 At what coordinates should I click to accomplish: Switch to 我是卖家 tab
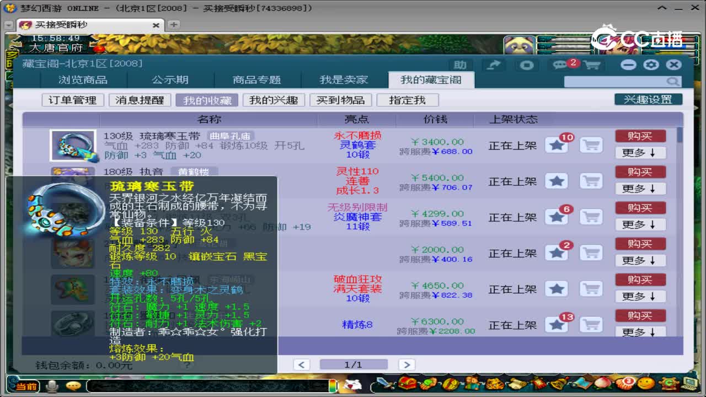pos(344,80)
